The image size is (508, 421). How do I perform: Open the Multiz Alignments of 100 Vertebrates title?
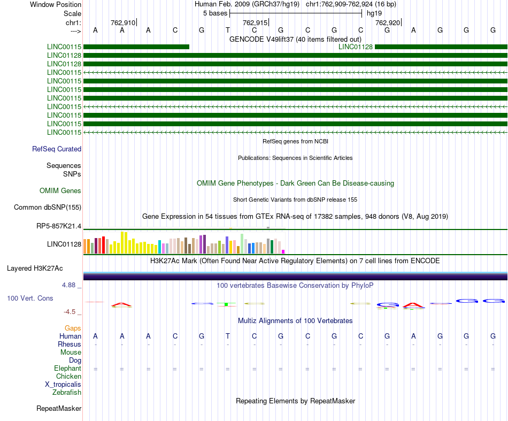pos(295,321)
